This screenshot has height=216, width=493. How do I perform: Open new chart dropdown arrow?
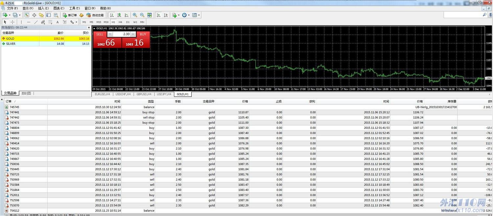10,15
